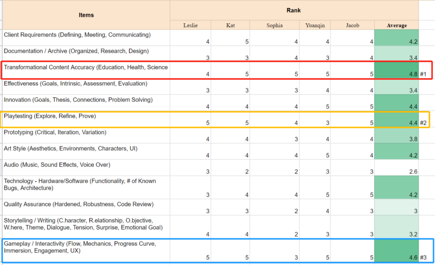This screenshot has width=435, height=265.
Task: Select the Client Requirements item cell
Action: (x=86, y=38)
